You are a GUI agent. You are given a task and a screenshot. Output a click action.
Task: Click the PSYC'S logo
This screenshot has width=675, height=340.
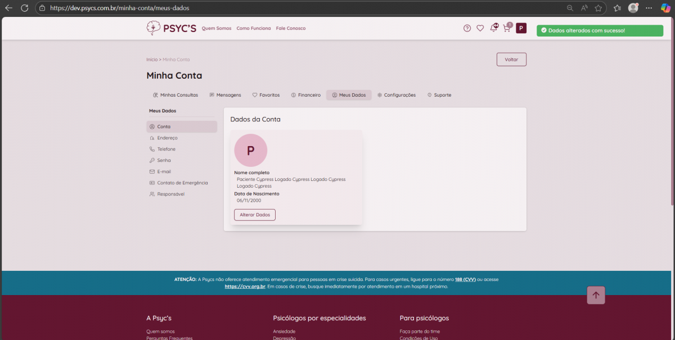[171, 28]
